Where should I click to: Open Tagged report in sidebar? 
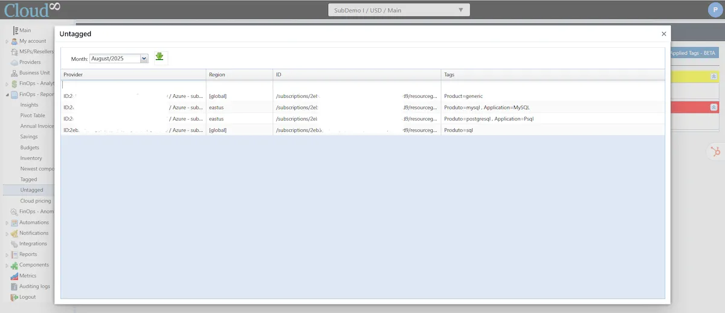tap(28, 179)
